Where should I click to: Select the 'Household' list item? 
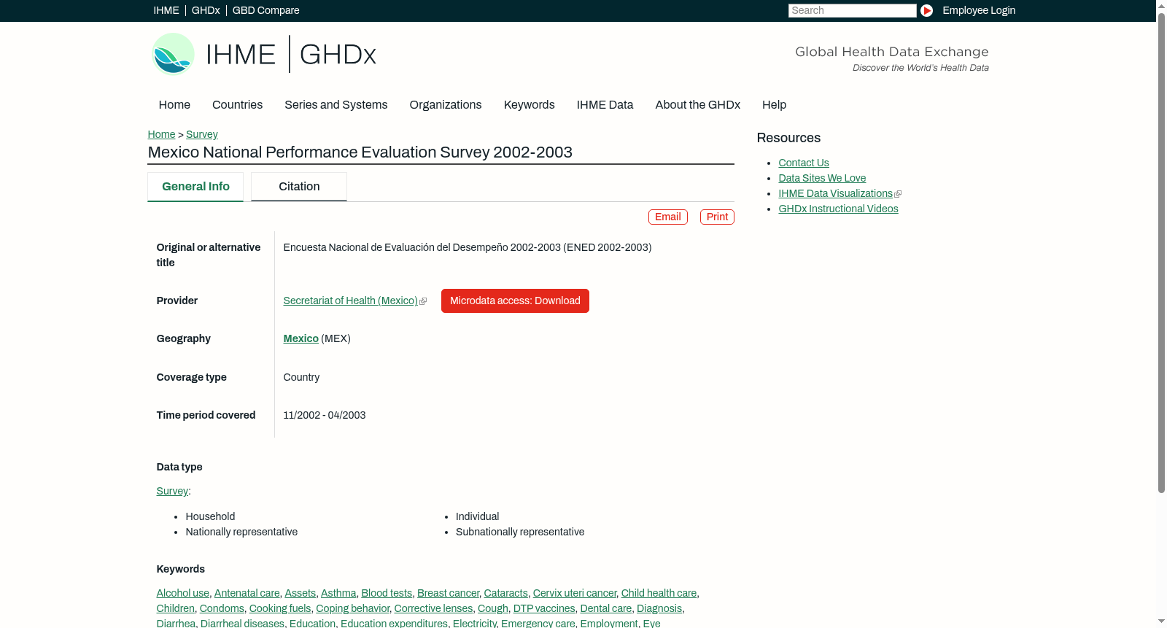(x=210, y=516)
